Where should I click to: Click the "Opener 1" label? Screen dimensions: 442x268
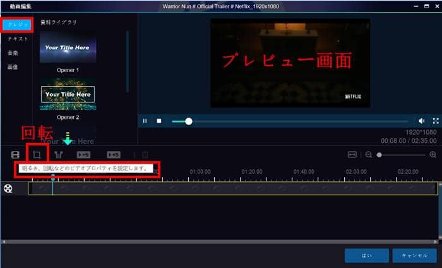pos(68,70)
